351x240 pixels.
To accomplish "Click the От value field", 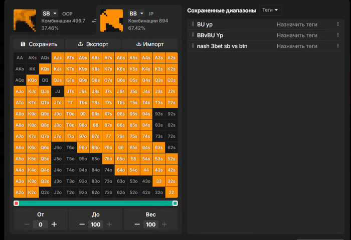I will pos(41,224).
